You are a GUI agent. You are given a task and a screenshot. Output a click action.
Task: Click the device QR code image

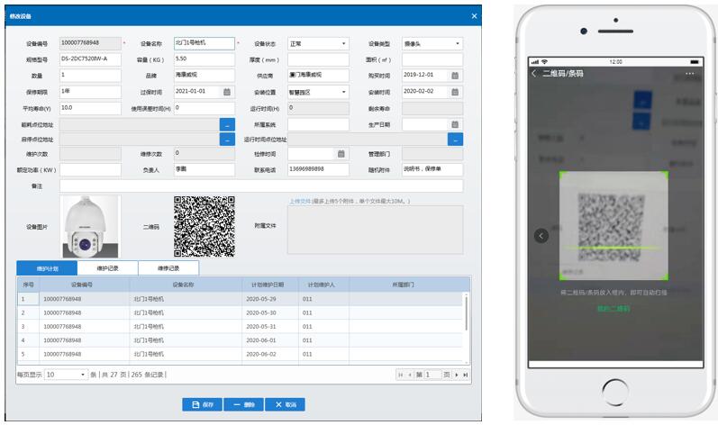[204, 226]
